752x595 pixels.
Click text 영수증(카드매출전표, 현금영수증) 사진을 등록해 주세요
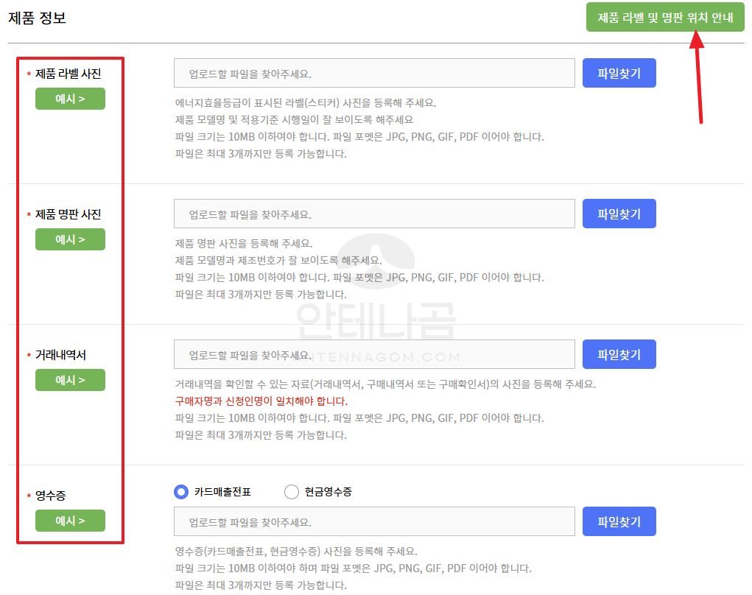click(296, 551)
